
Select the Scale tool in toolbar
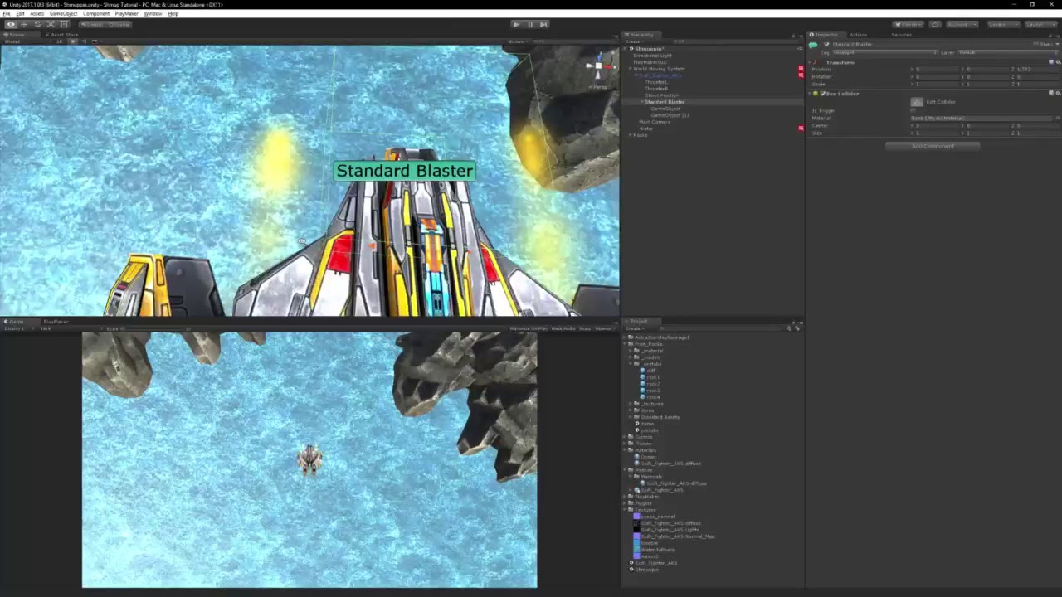pyautogui.click(x=51, y=24)
